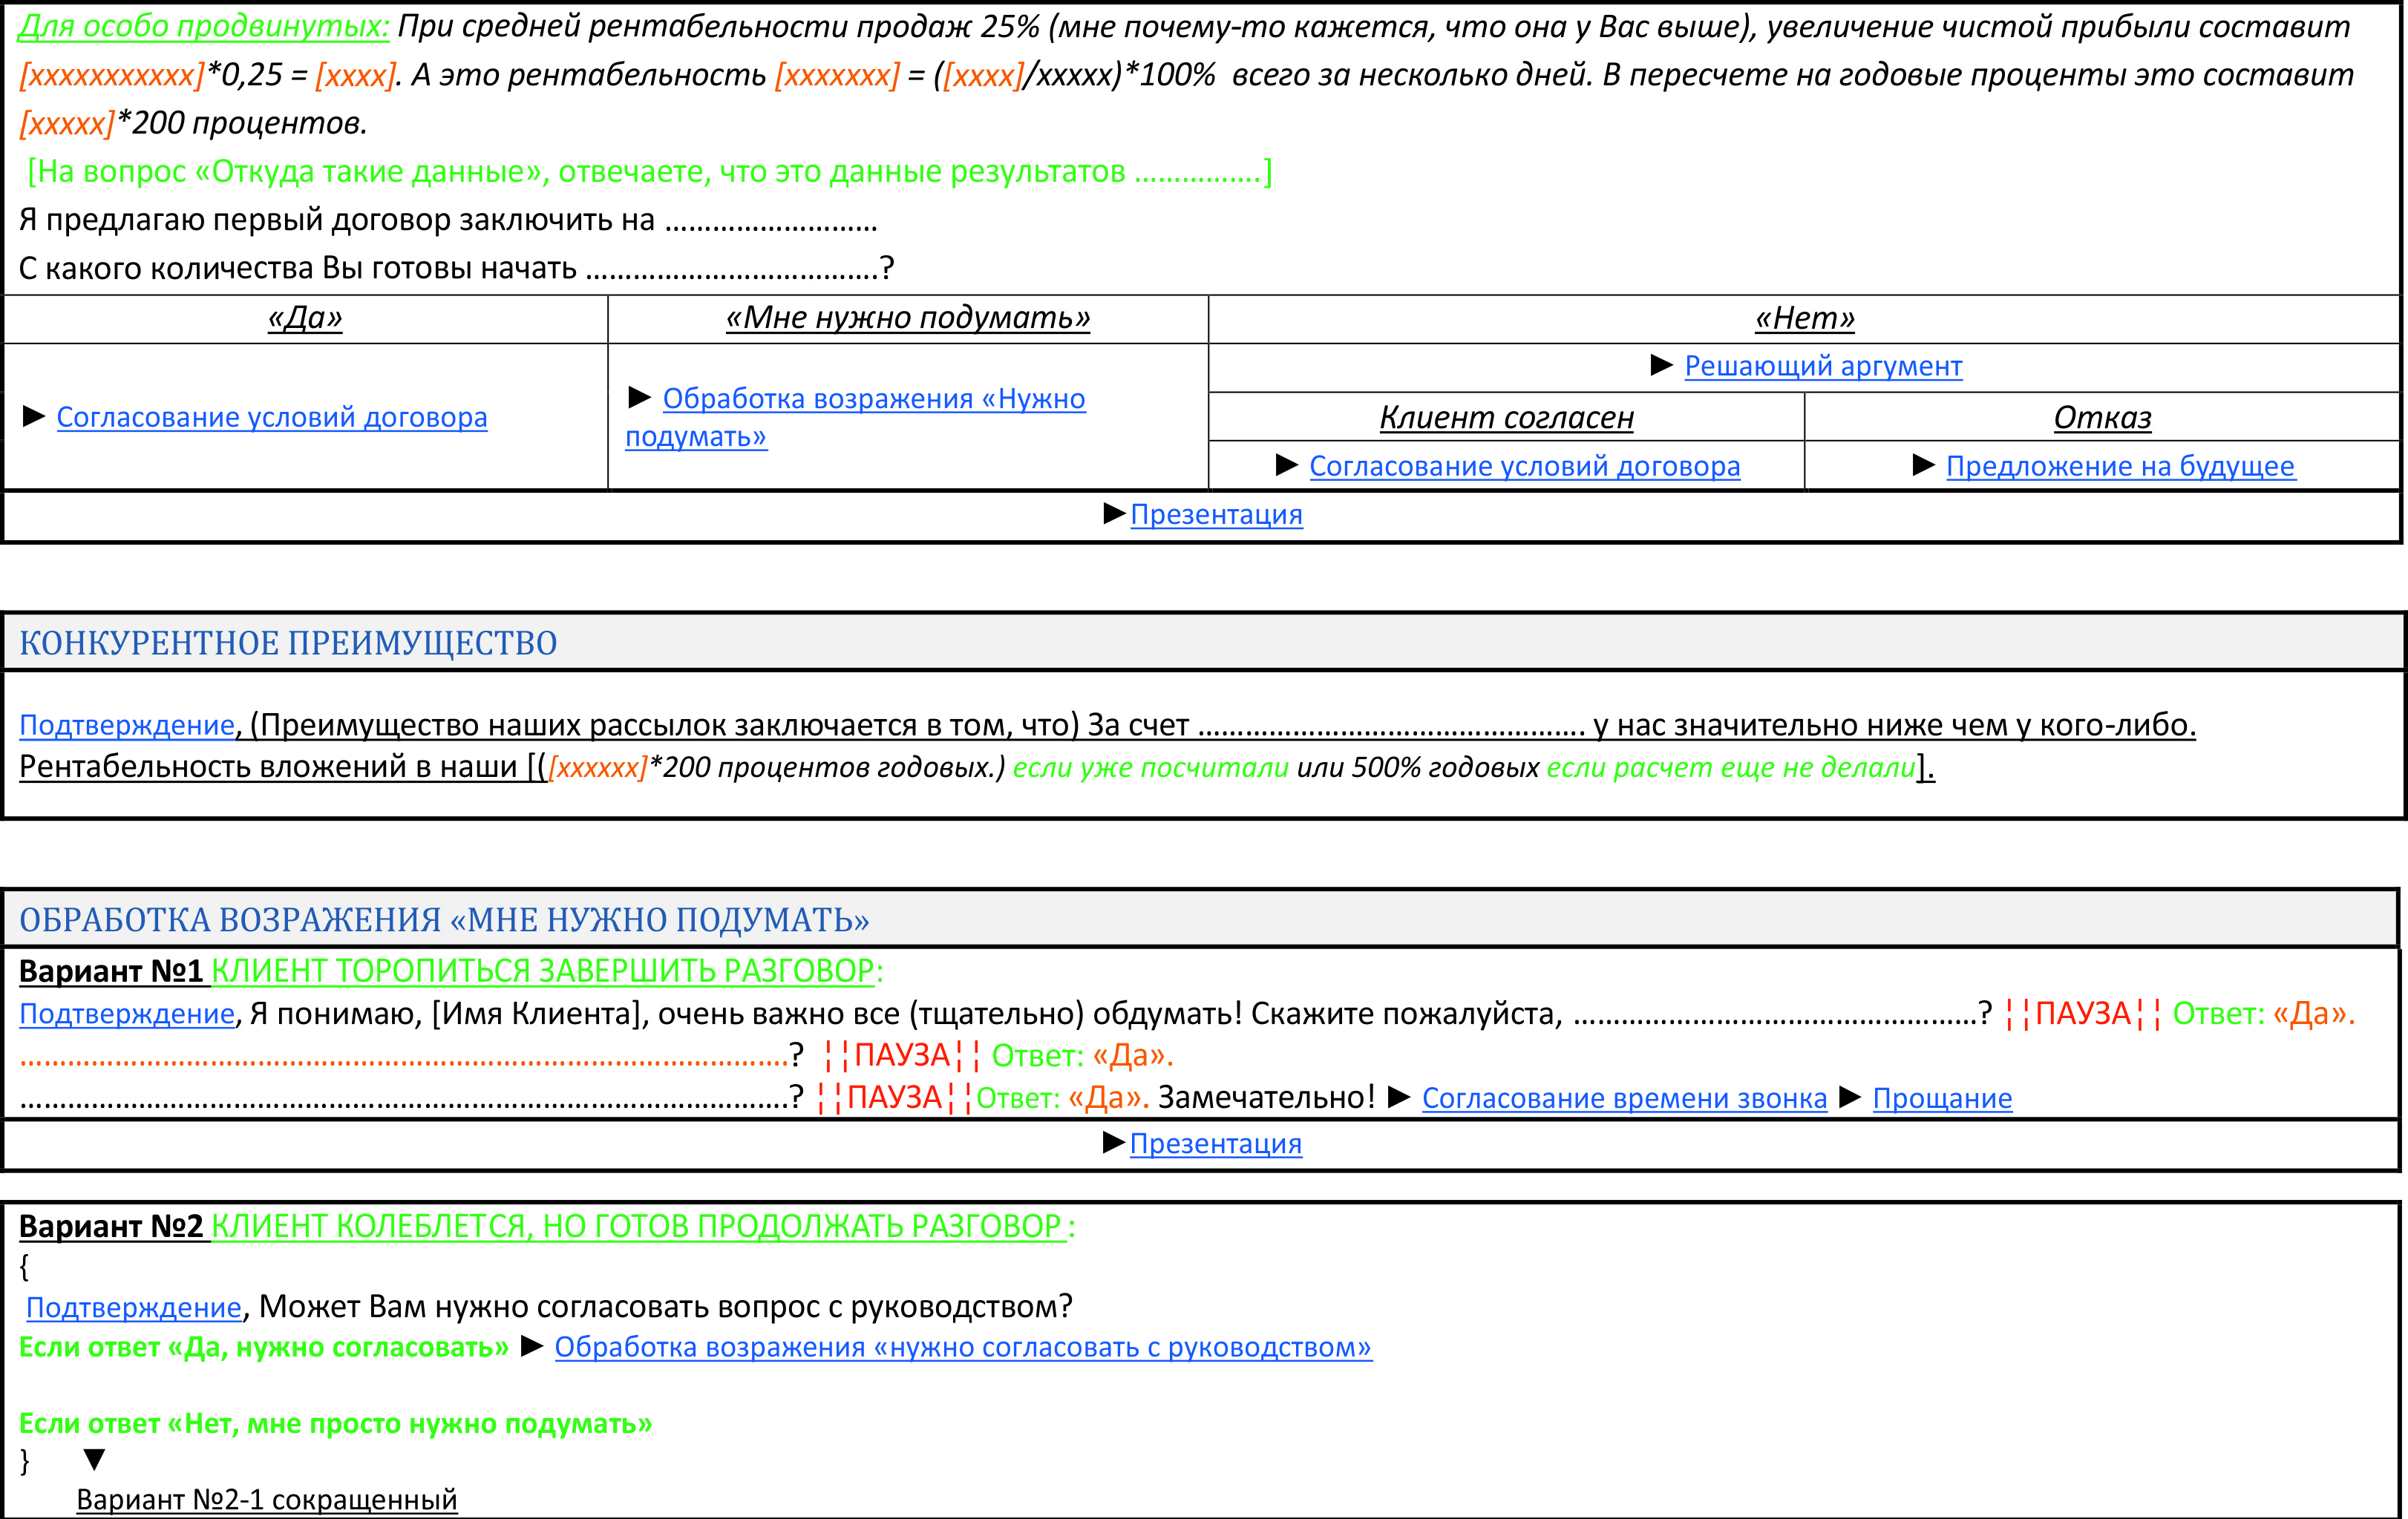
Task: Open the «Согласование времени звонка» link
Action: click(1624, 1098)
